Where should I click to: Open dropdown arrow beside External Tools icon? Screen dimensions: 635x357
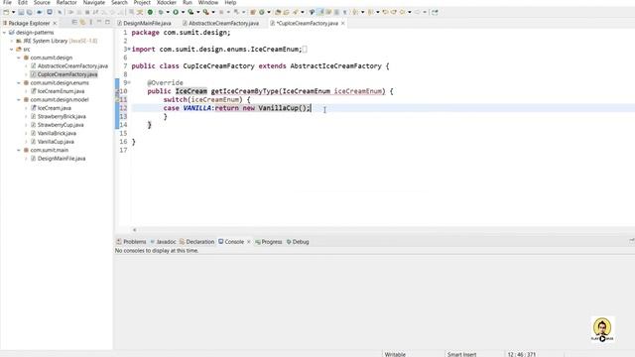[213, 12]
